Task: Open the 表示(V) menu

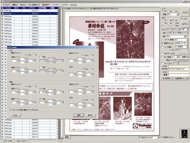Action: [23, 5]
